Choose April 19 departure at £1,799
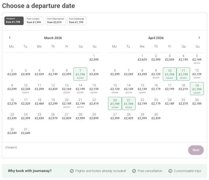 [x=197, y=89]
